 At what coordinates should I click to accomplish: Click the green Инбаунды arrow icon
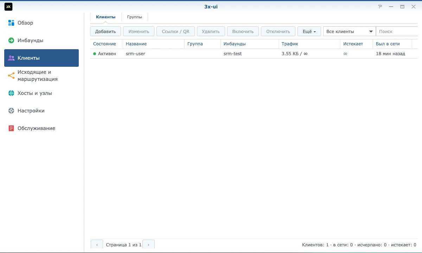coord(11,40)
